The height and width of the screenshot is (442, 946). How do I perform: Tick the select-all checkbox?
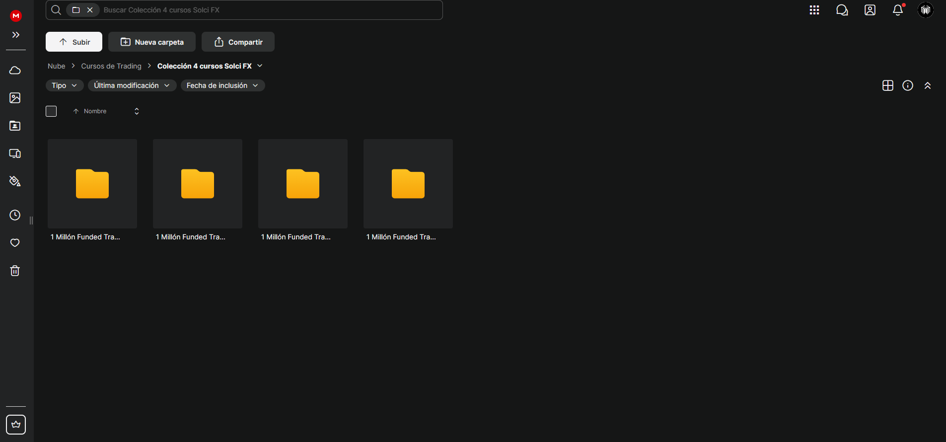pos(51,111)
